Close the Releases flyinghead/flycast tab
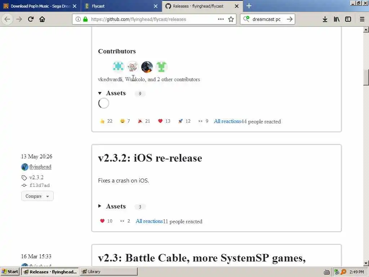 point(237,6)
